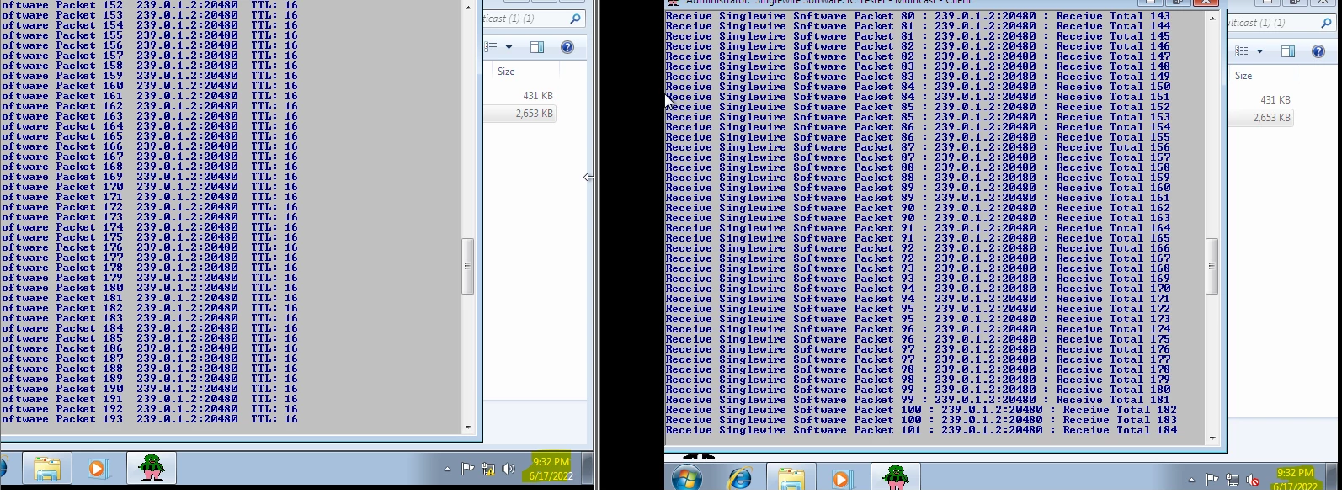Viewport: 1342px width, 494px height.
Task: Select line with Packet 170 in left console
Action: 149,187
